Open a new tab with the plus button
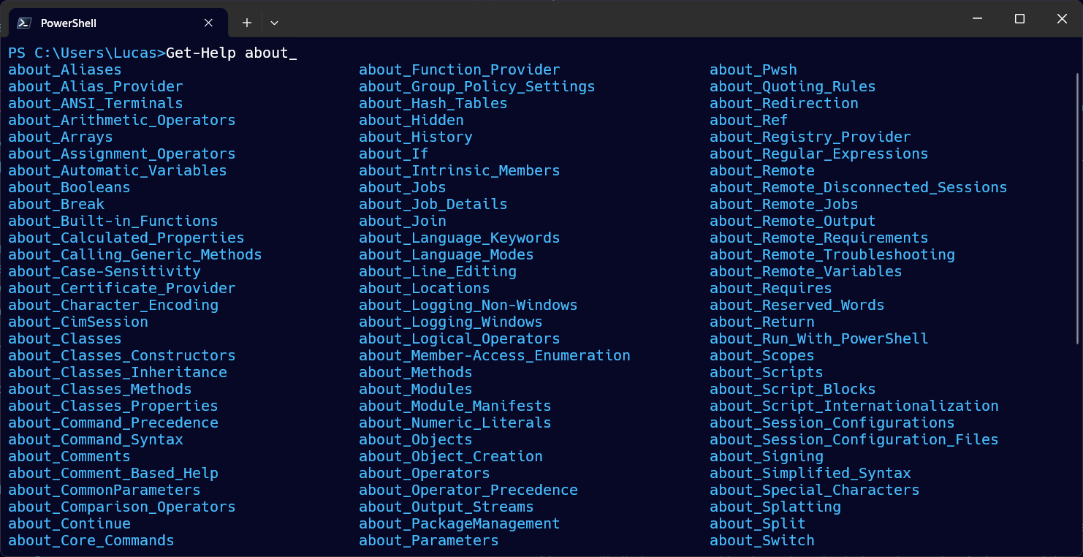The height and width of the screenshot is (557, 1083). coord(247,23)
